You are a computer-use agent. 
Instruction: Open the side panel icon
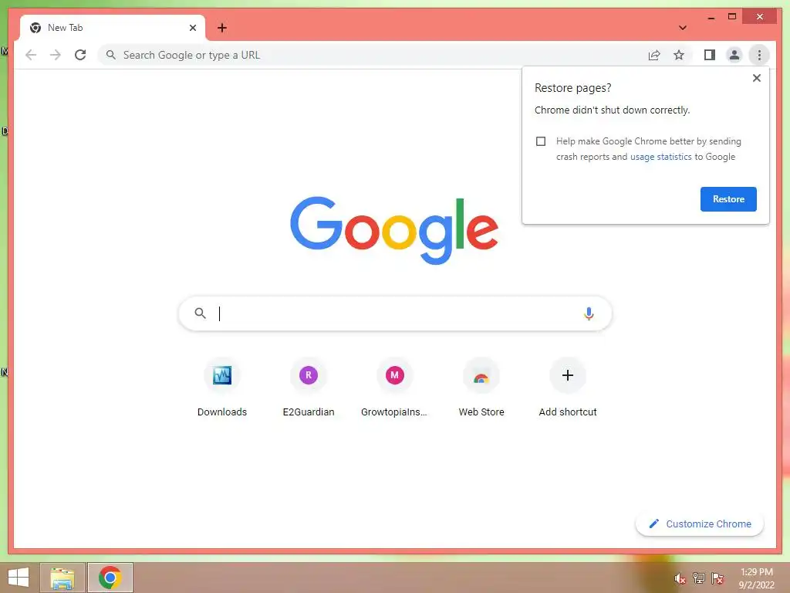[x=710, y=55]
